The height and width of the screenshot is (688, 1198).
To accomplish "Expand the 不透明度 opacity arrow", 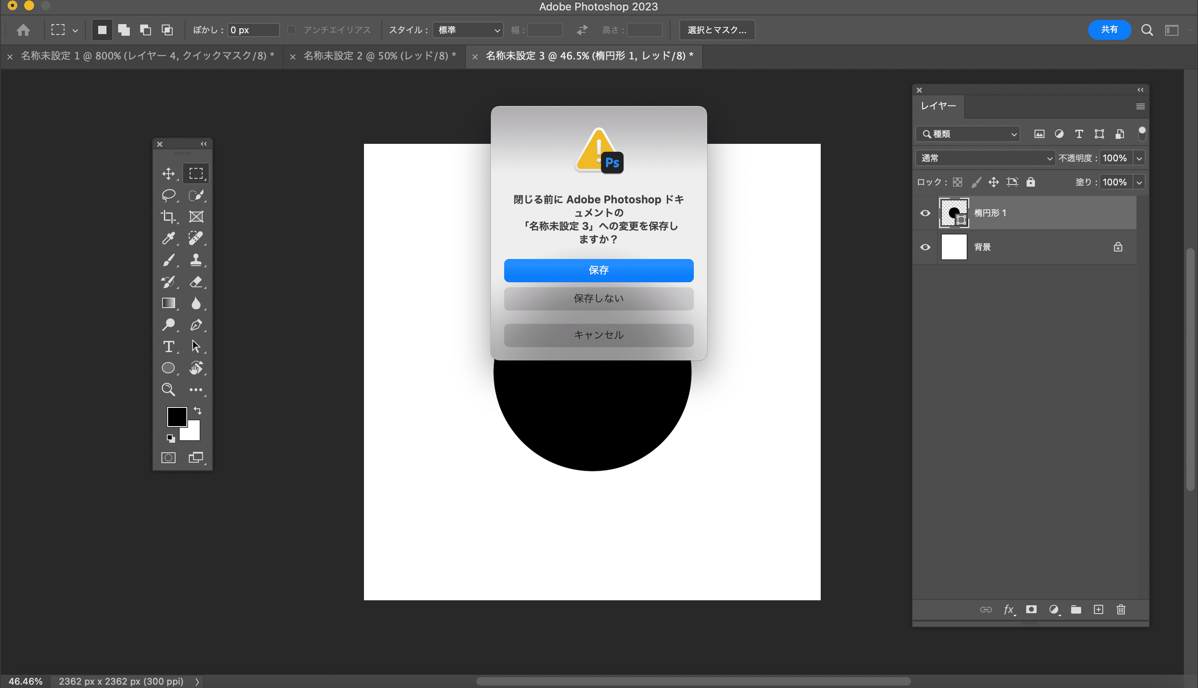I will (x=1139, y=158).
